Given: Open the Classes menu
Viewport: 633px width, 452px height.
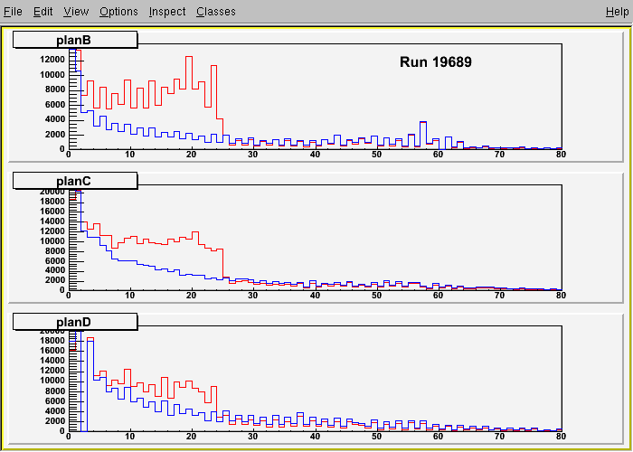Looking at the screenshot, I should click(x=216, y=12).
